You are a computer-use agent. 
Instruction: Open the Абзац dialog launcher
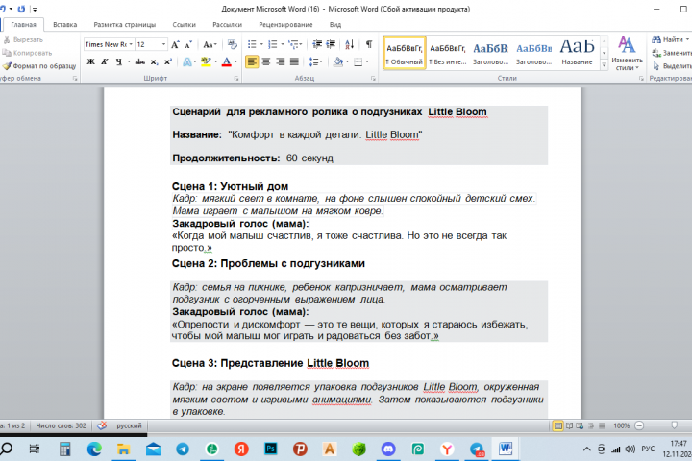tap(373, 78)
